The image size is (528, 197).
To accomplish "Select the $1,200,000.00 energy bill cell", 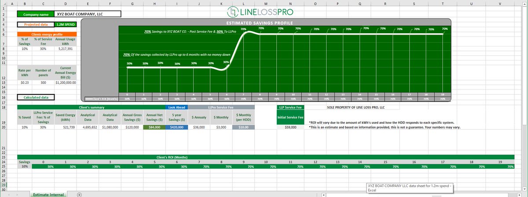I will point(66,82).
